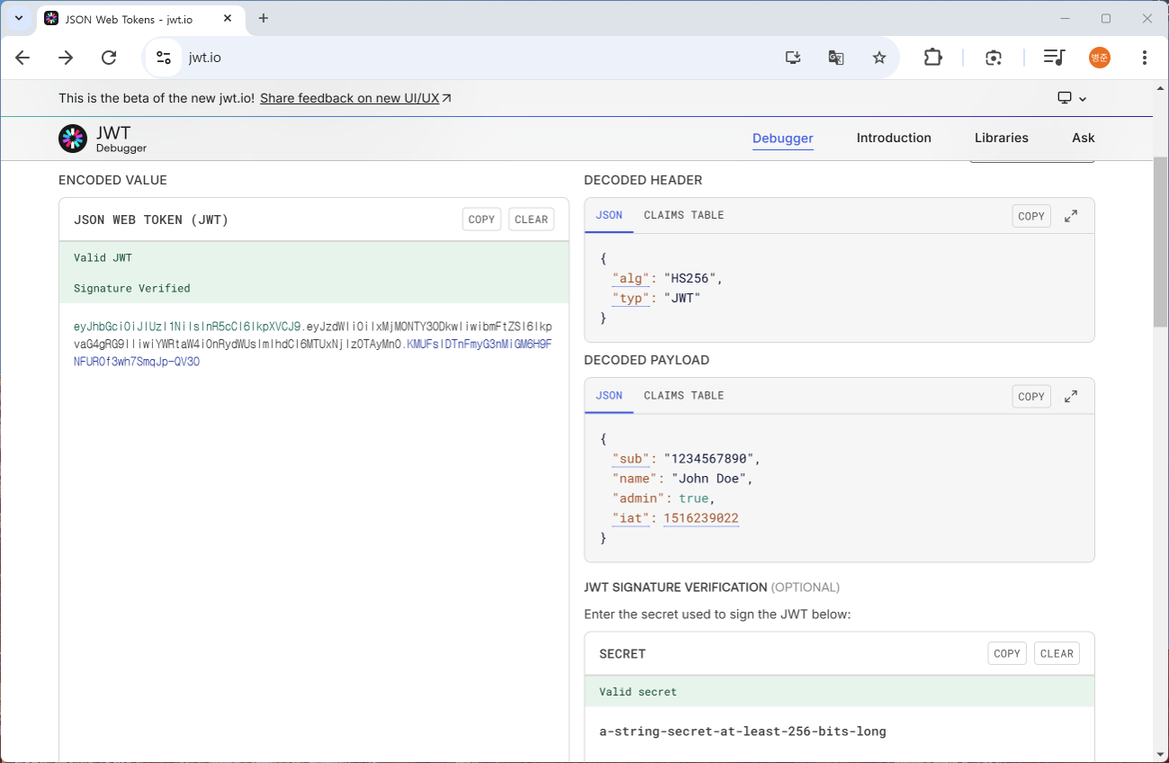Select the Debugger nav item
The width and height of the screenshot is (1169, 763).
[783, 139]
